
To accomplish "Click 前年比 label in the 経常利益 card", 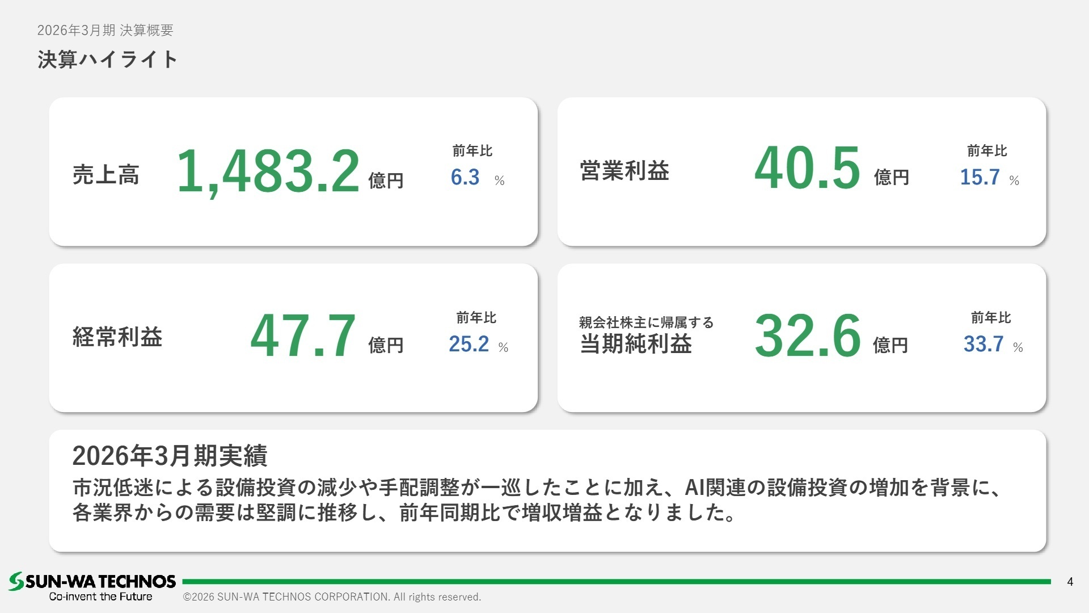I will tap(476, 318).
